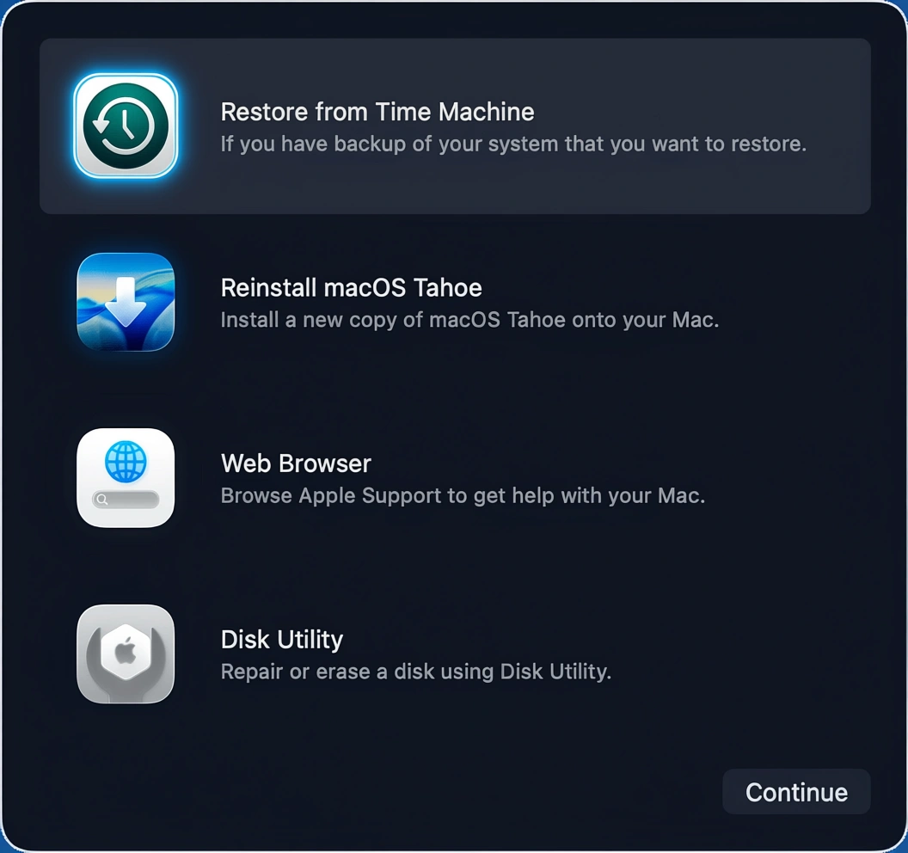Screen dimensions: 908x853
Task: Click the Apple logo inside Disk Utility icon
Action: point(126,652)
